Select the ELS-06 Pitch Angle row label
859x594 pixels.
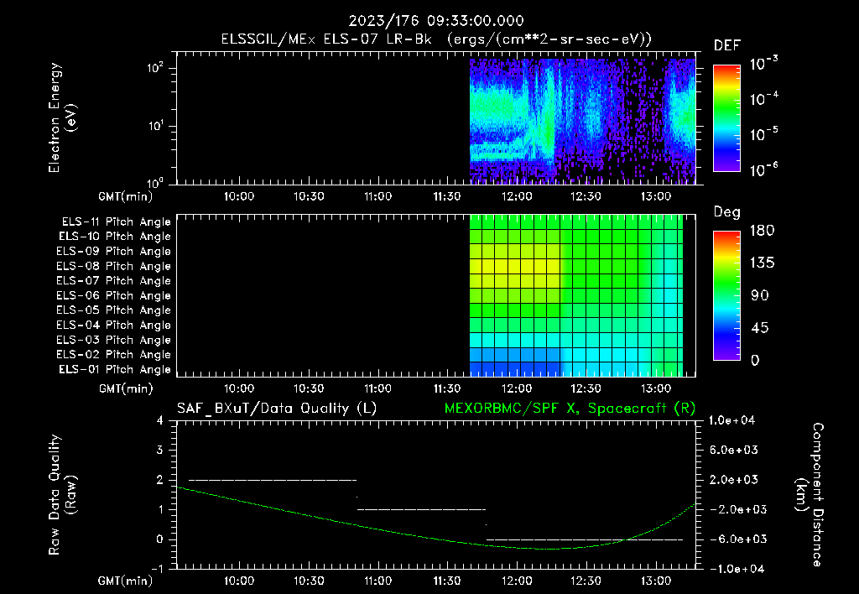pyautogui.click(x=113, y=296)
